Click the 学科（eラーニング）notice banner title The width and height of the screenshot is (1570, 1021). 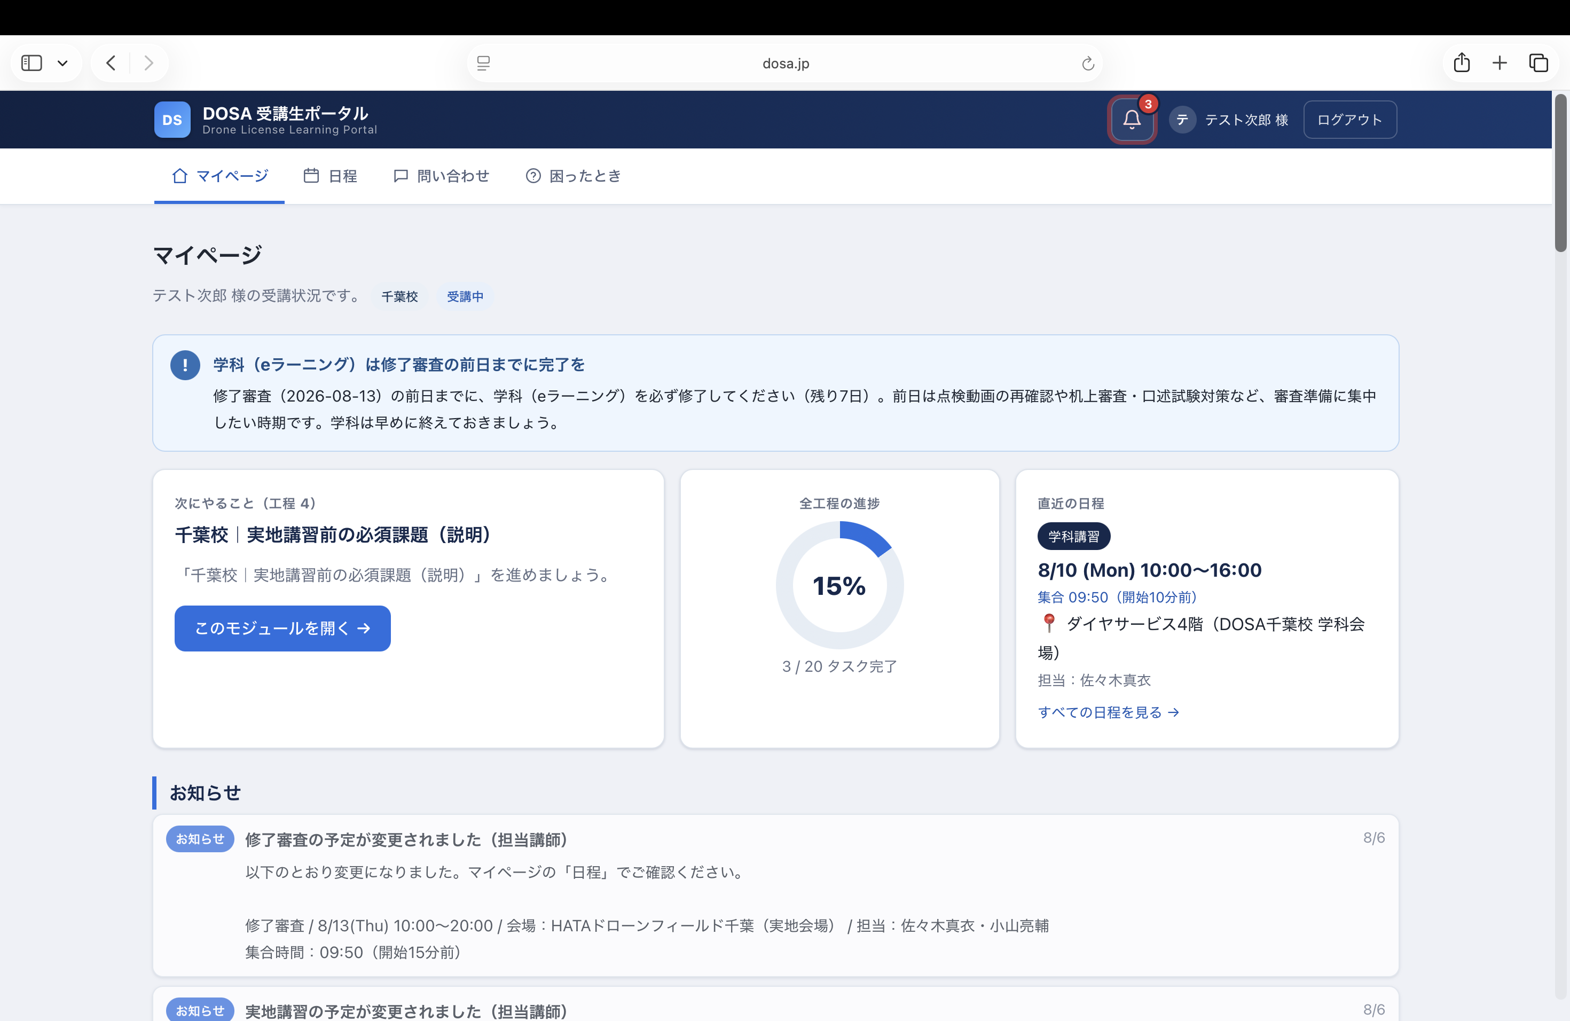click(x=399, y=365)
